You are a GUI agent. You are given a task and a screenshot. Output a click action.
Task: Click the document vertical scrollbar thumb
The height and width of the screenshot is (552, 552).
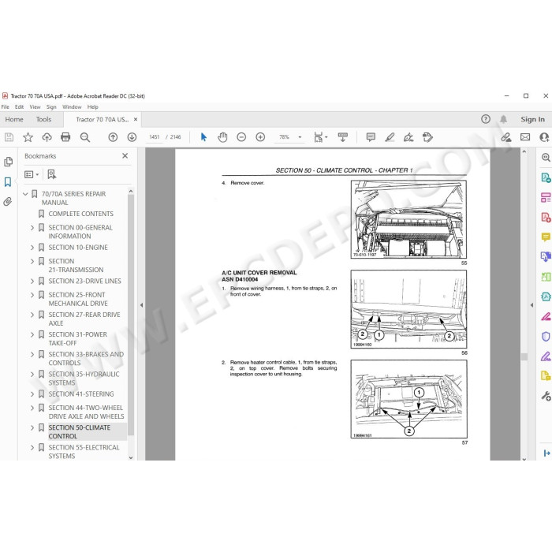coord(524,356)
